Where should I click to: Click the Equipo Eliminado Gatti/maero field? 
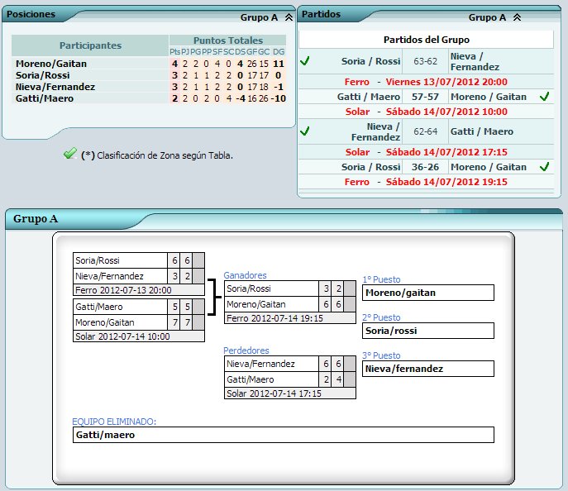tap(283, 435)
